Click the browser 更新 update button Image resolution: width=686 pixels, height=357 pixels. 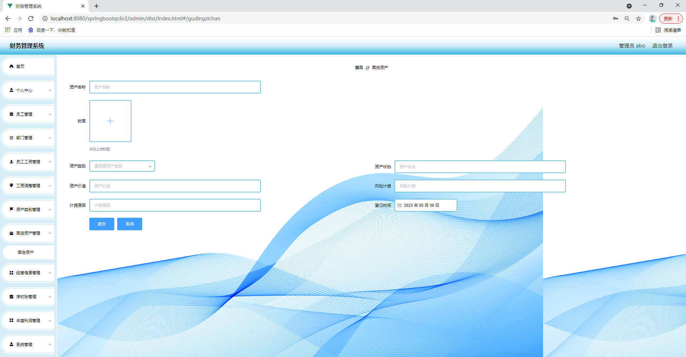[x=671, y=19]
